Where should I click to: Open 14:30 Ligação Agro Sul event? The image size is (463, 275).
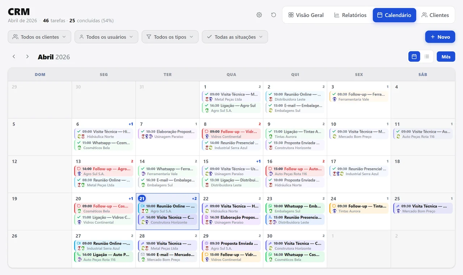[x=231, y=108]
